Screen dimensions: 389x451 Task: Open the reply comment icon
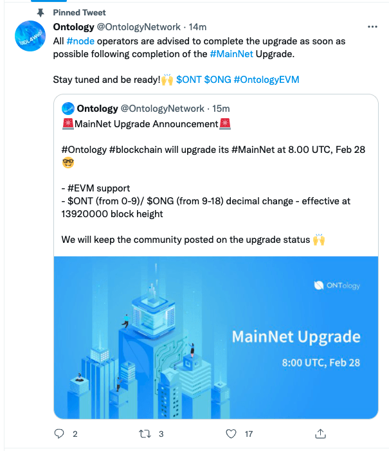point(59,434)
